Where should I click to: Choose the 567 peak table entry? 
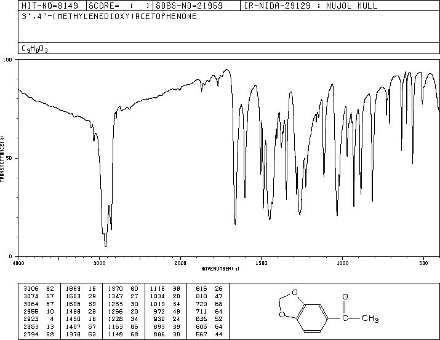(209, 334)
